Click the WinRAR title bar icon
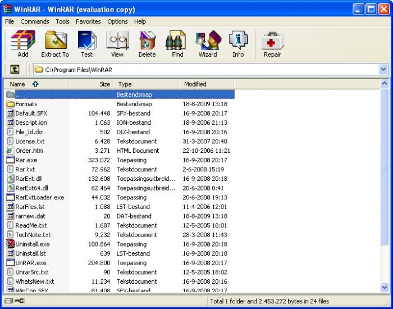 pos(8,9)
